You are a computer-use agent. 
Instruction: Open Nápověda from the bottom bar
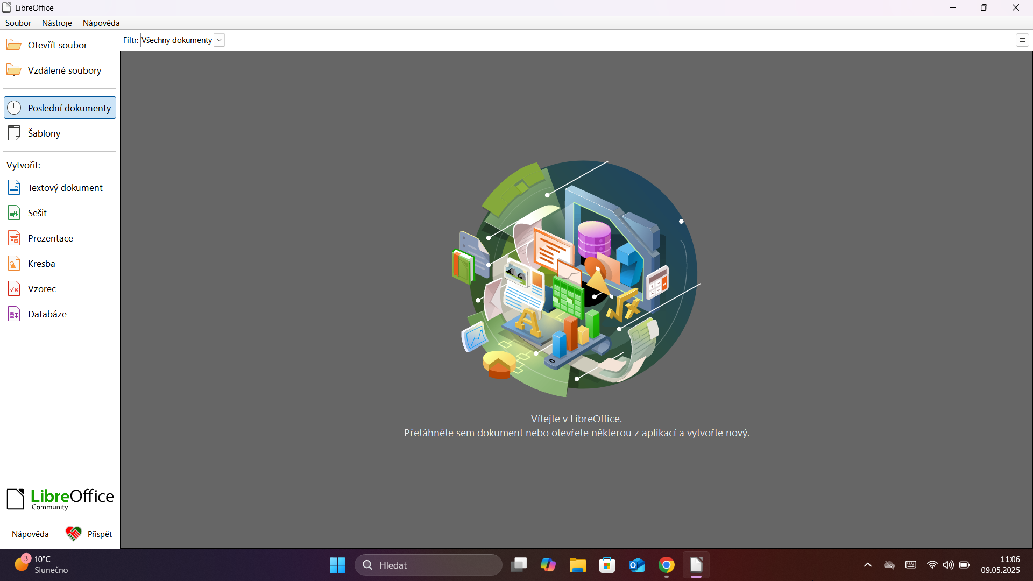(30, 533)
